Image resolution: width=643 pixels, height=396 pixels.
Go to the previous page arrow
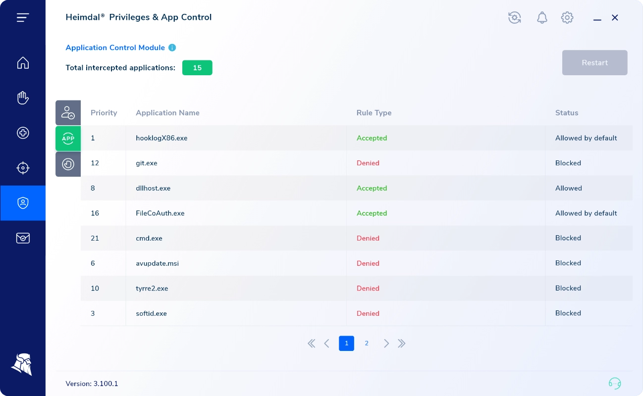tap(326, 344)
